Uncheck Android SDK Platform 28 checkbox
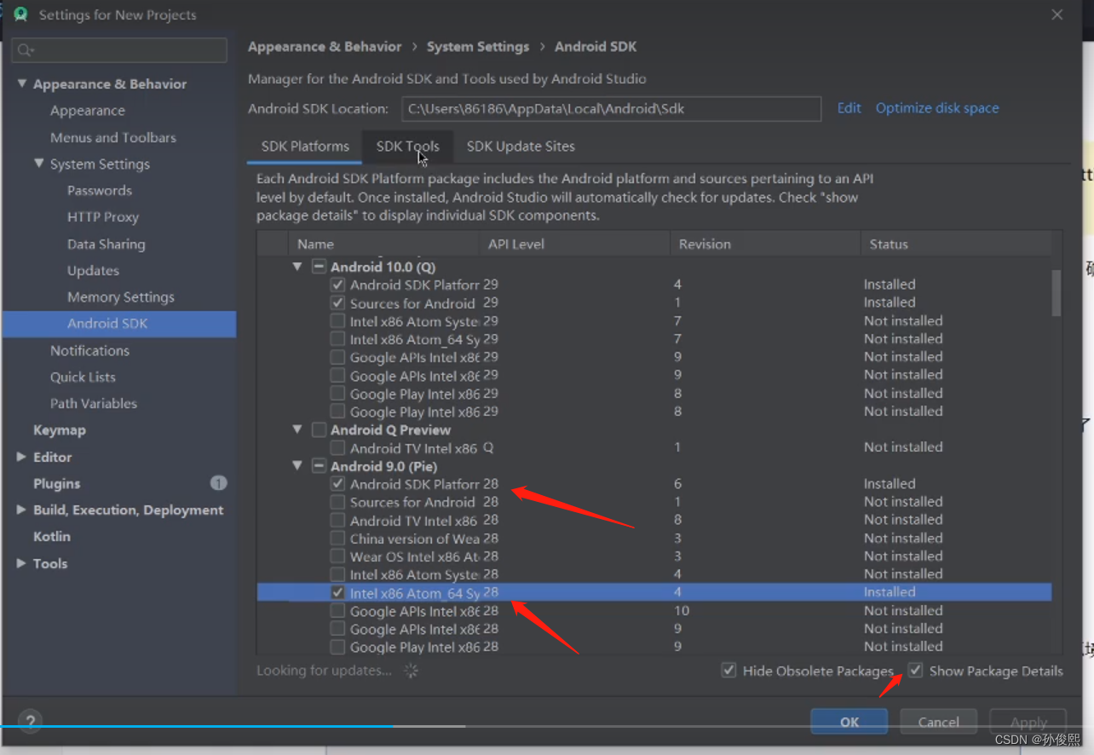The width and height of the screenshot is (1094, 755). point(337,484)
